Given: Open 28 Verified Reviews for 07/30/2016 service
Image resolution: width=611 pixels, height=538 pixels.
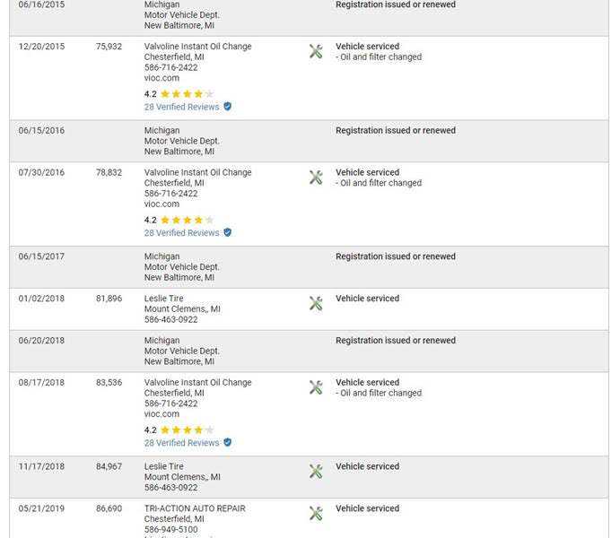Looking at the screenshot, I should (x=181, y=233).
